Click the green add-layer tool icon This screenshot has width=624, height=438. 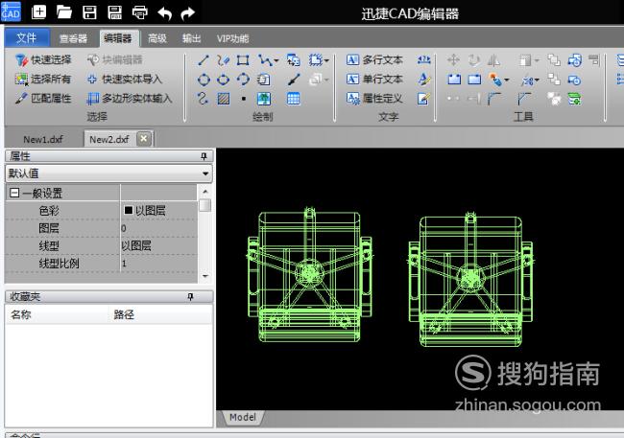click(x=575, y=99)
